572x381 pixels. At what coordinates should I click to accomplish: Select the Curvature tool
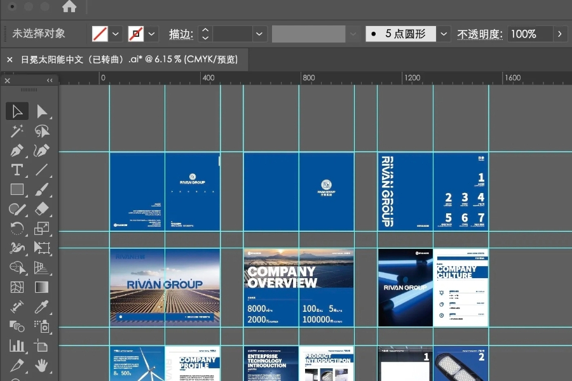click(x=41, y=150)
